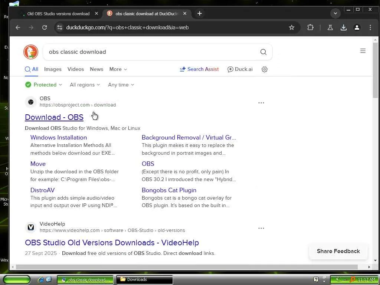Screen dimensions: 380x285
Task: Go back using the browser back arrow
Action: pyautogui.click(x=18, y=27)
